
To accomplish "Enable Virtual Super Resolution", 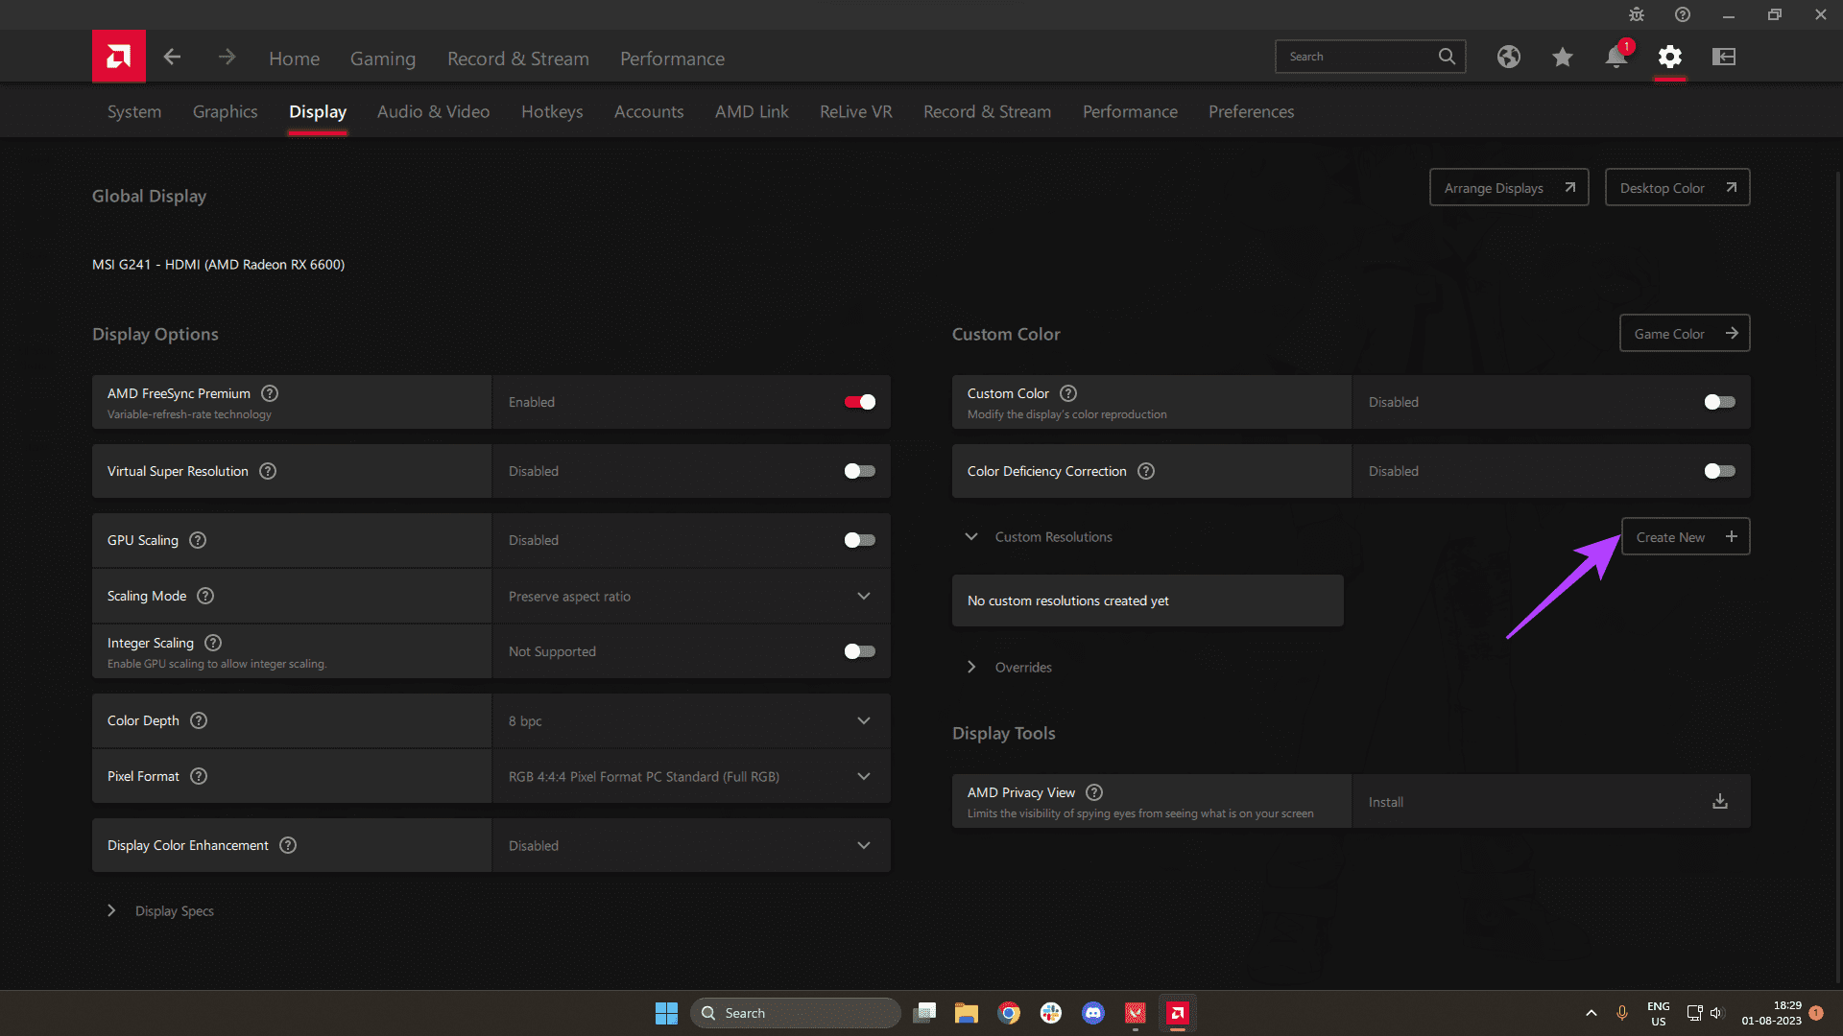I will (x=859, y=471).
